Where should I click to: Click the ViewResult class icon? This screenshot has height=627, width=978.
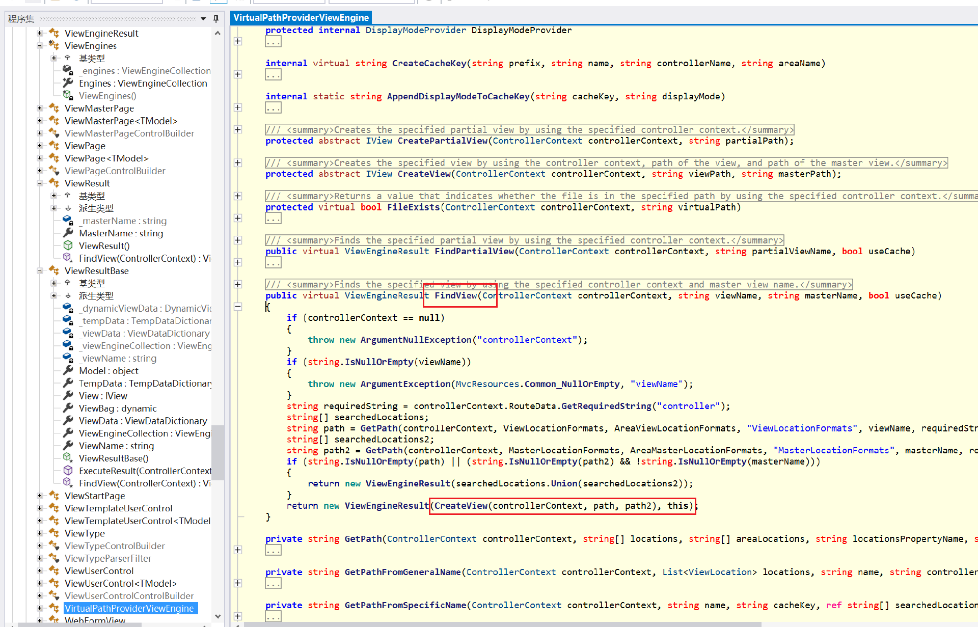54,183
